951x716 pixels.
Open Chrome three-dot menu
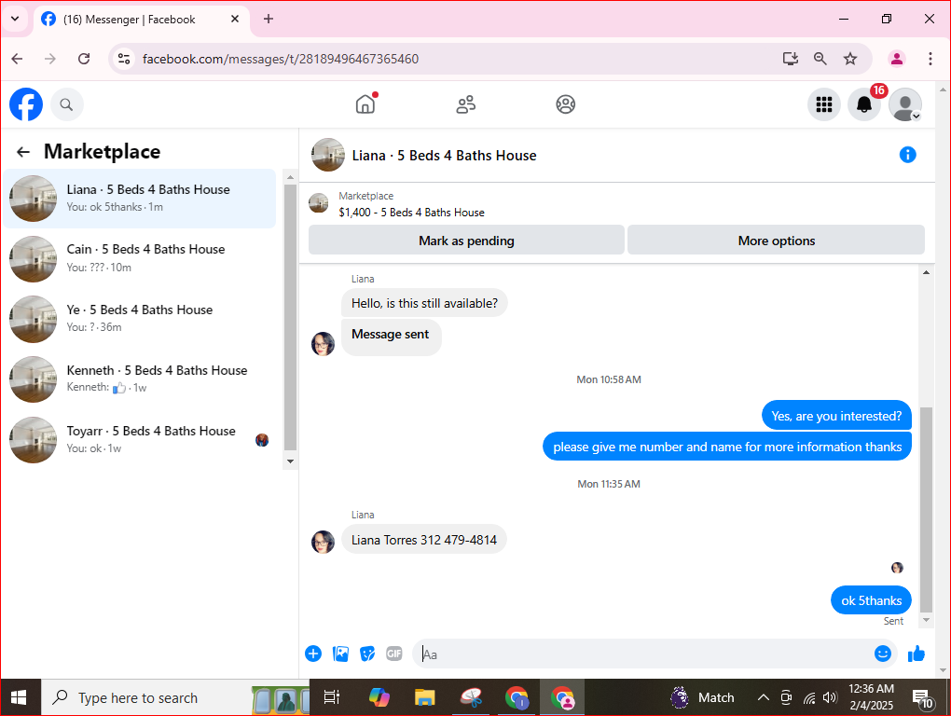point(930,59)
